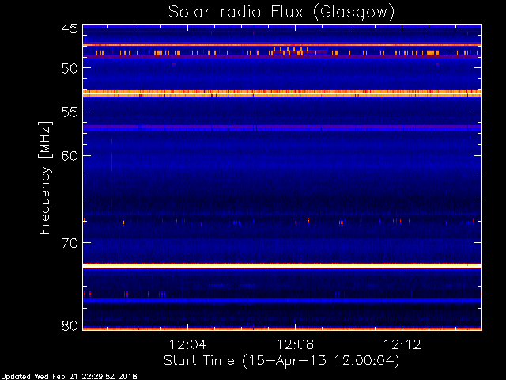
Task: Click the 'Solar radio Flux (Glasgow)' title
Action: point(281,12)
